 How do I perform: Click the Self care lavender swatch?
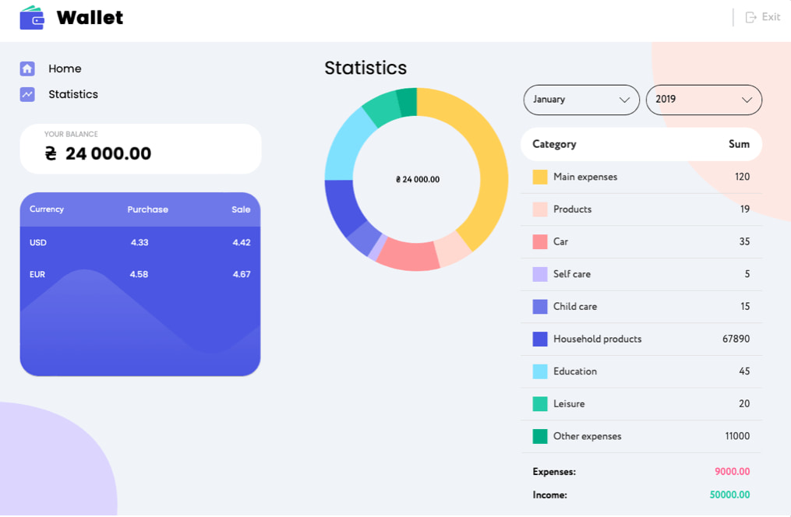(540, 274)
